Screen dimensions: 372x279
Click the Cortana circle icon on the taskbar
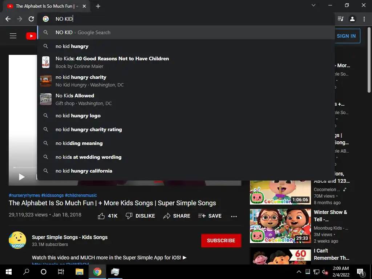pyautogui.click(x=44, y=272)
